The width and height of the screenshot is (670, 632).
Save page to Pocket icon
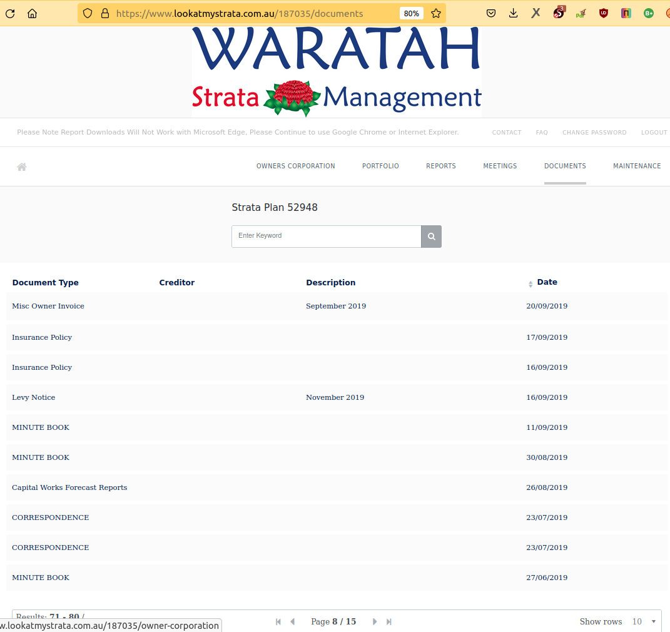pos(491,14)
